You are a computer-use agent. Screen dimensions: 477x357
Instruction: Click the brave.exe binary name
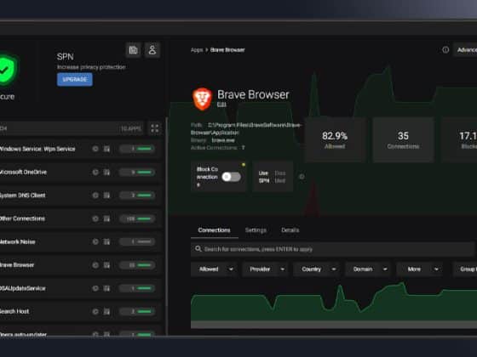[x=223, y=140]
